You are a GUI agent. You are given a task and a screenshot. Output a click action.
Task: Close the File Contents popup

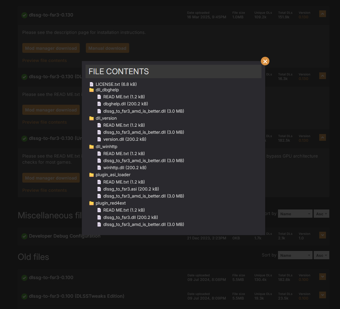click(x=265, y=61)
